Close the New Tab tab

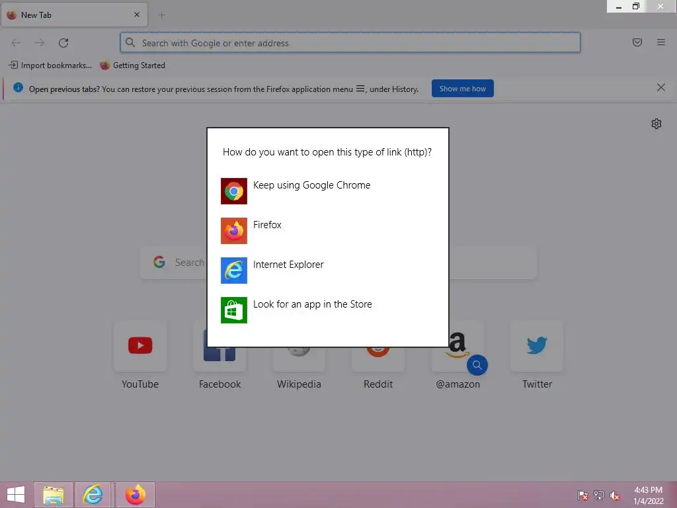point(137,15)
